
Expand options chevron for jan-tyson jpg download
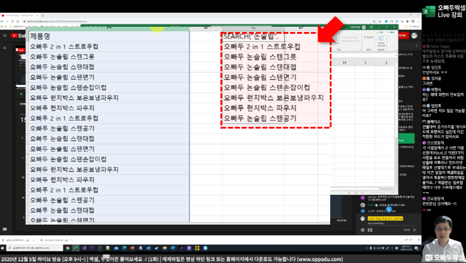tap(72, 240)
